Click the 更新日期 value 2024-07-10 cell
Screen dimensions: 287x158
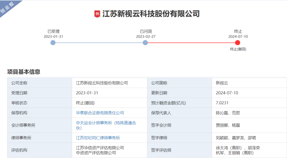pos(249,93)
